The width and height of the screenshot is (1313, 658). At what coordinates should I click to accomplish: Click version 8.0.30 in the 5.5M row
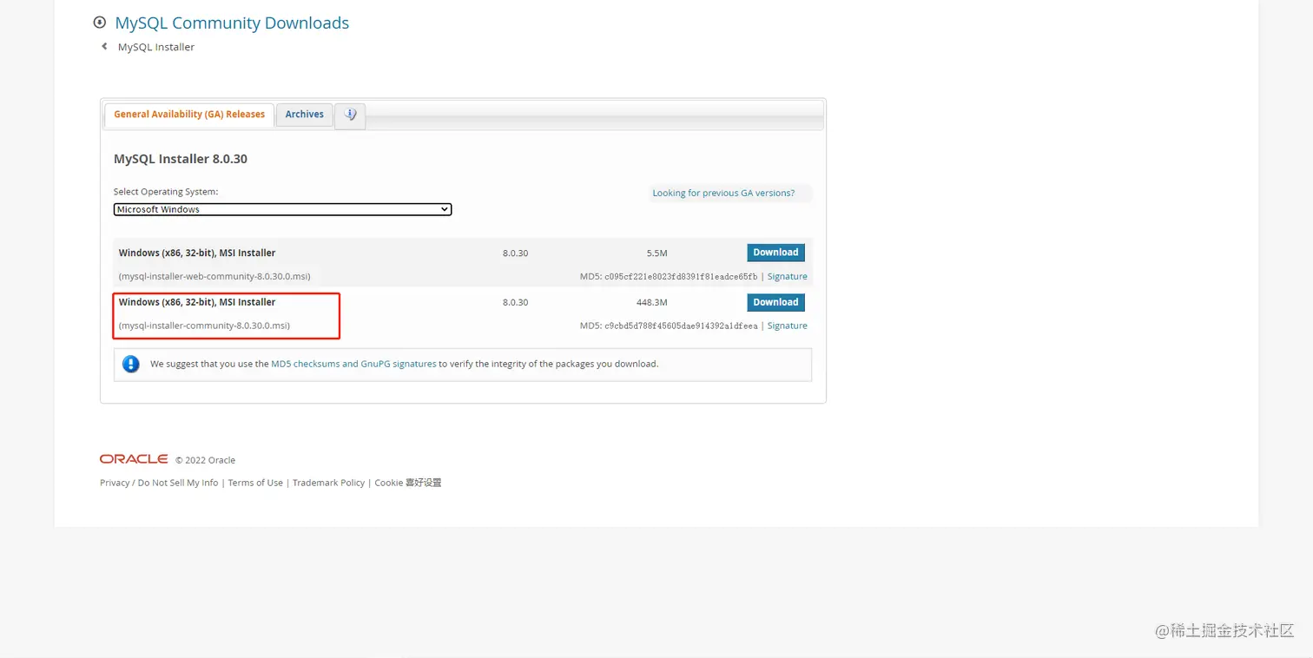coord(515,253)
